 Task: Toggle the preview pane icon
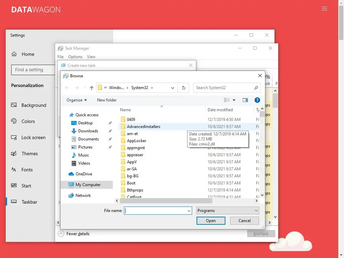click(x=245, y=100)
